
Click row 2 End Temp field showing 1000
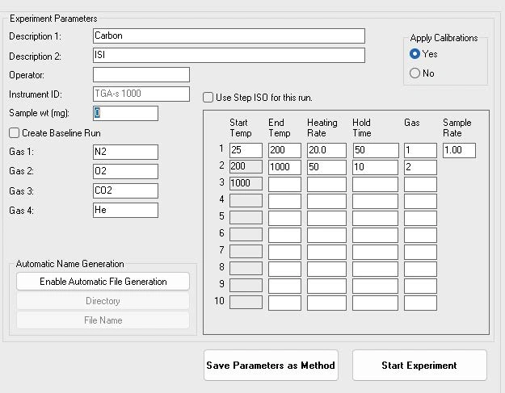[x=284, y=167]
